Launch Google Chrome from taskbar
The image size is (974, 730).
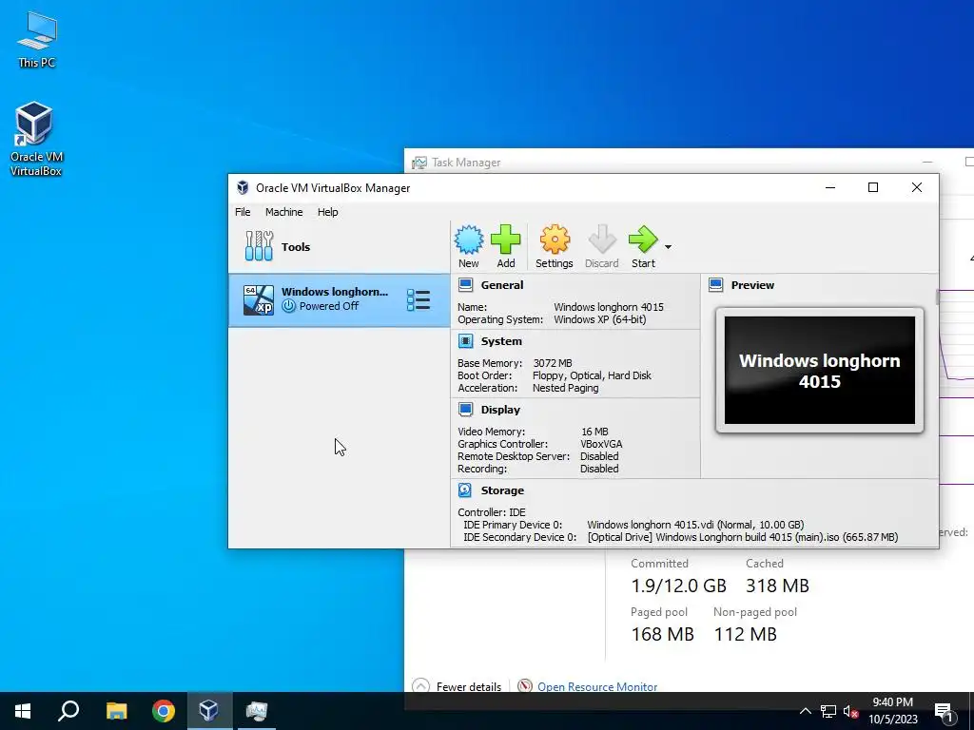coord(164,711)
